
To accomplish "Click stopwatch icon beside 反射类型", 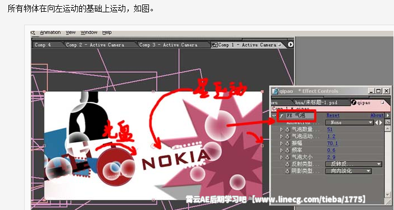I will [x=287, y=164].
